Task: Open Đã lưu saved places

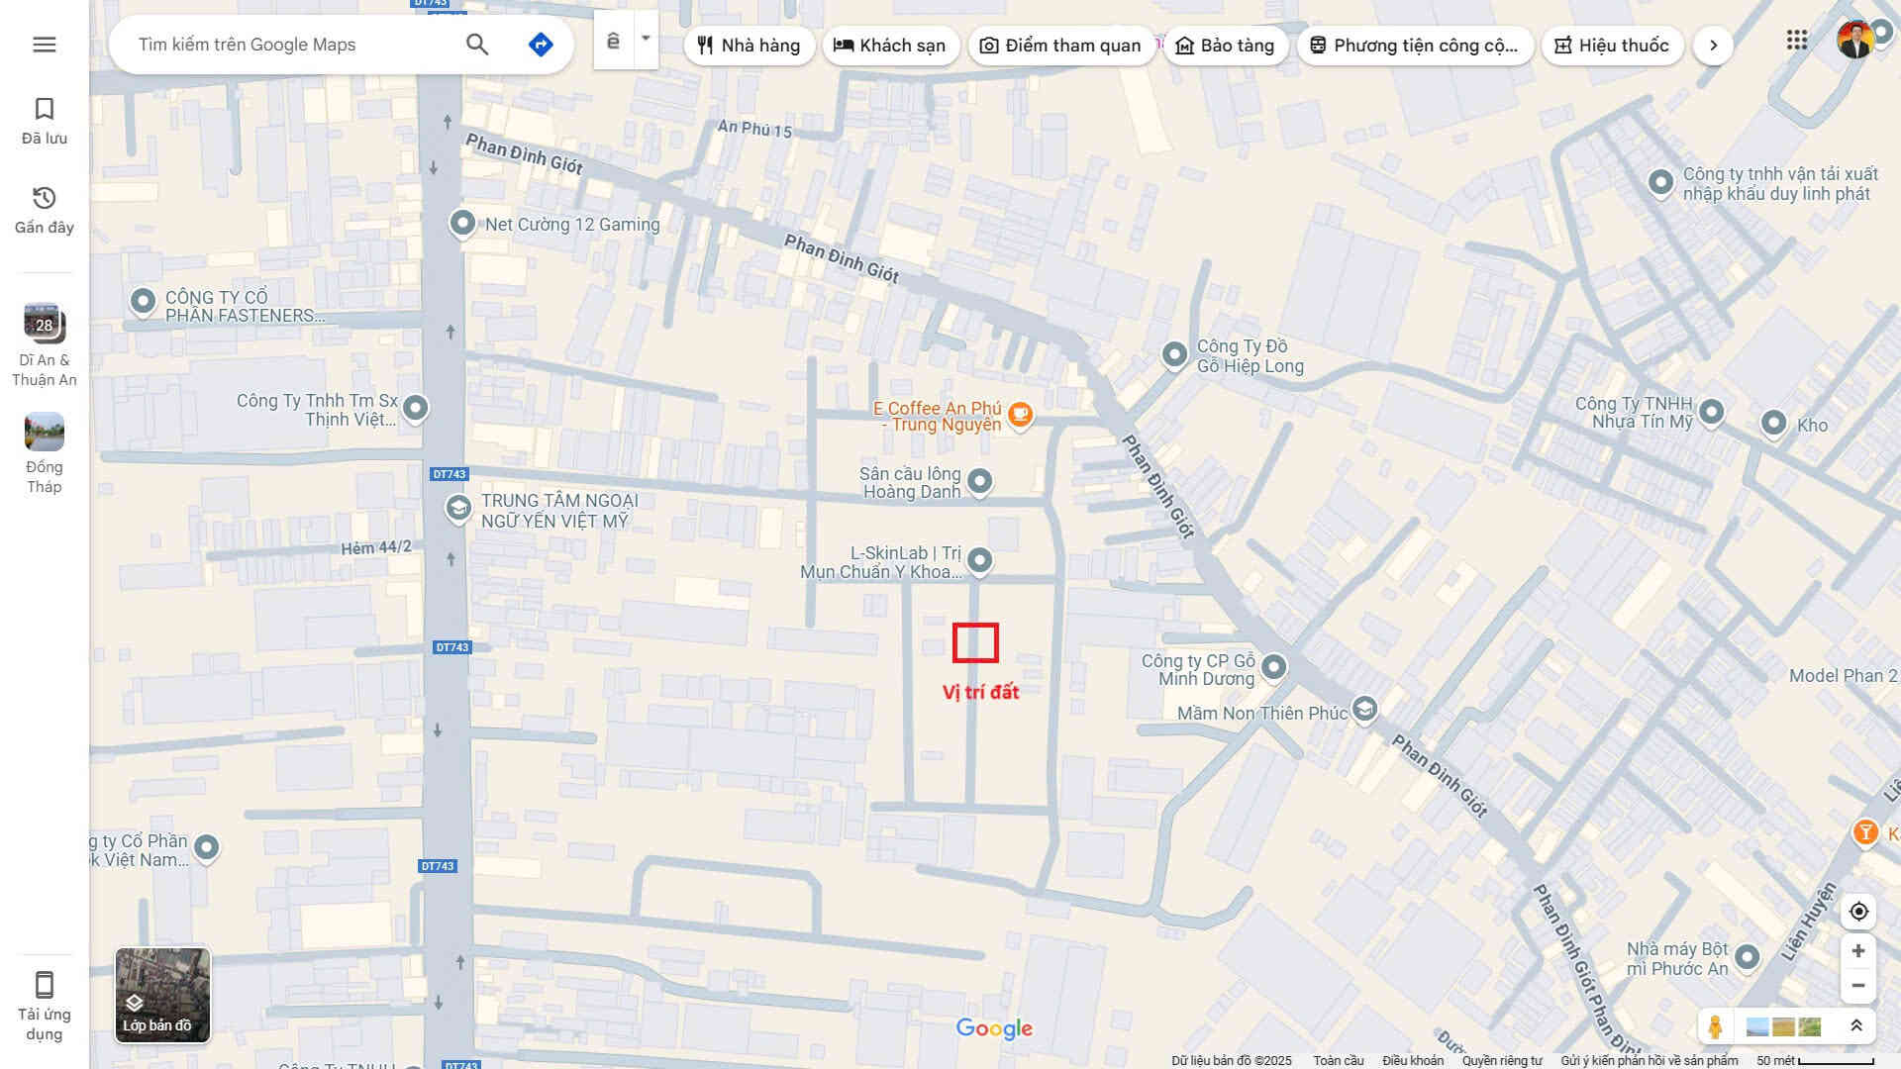Action: [44, 121]
